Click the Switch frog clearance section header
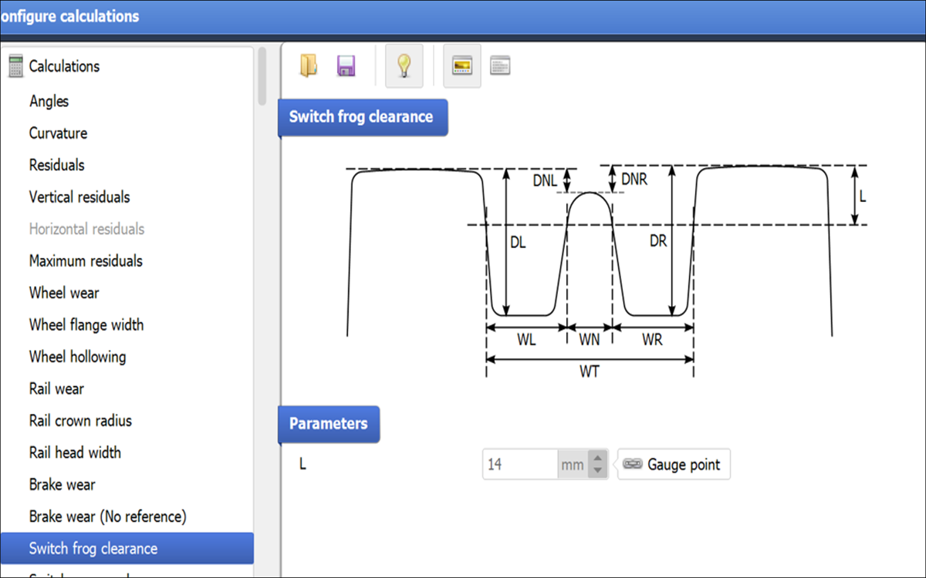 coord(362,117)
